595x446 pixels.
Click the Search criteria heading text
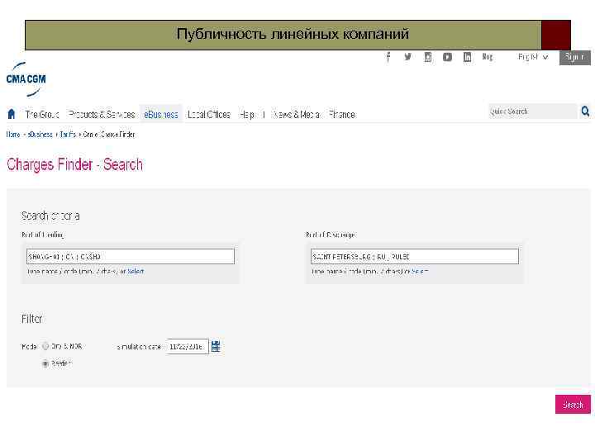pos(50,216)
